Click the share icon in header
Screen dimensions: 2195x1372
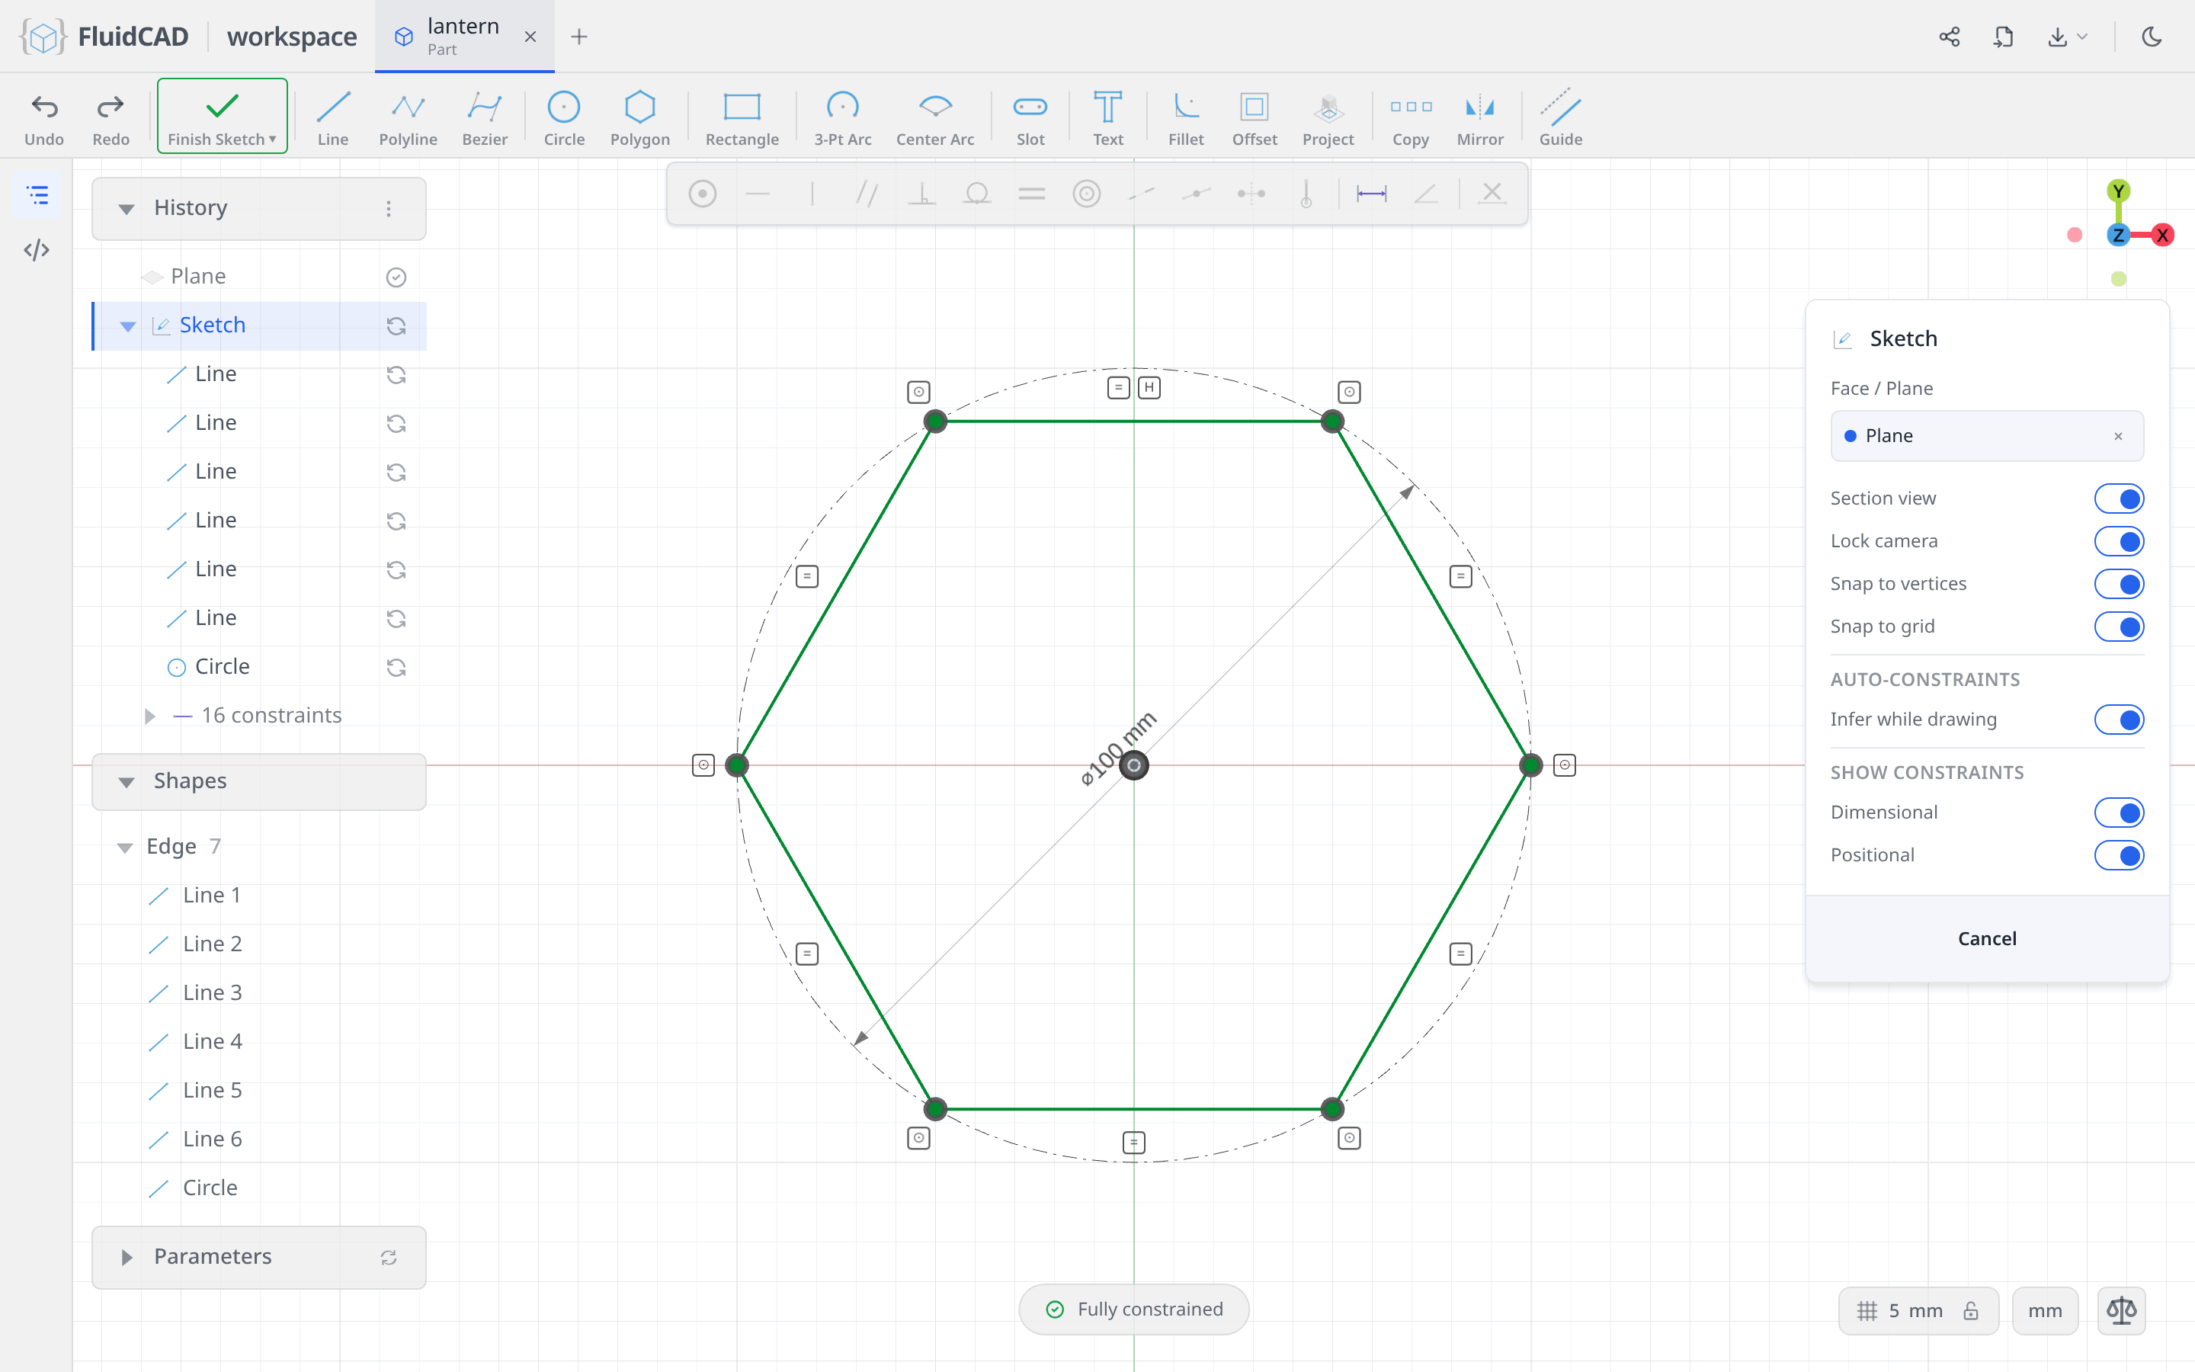pos(1949,37)
